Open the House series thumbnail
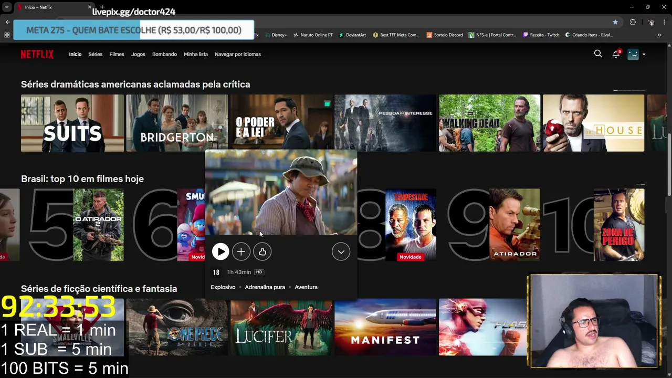The height and width of the screenshot is (378, 672). (x=593, y=123)
